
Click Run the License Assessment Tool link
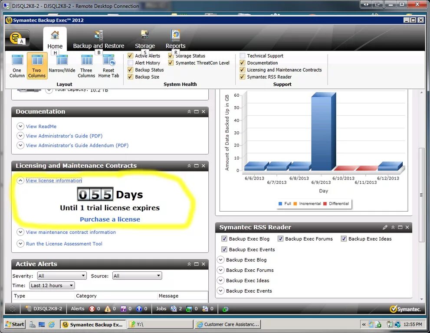tap(64, 244)
